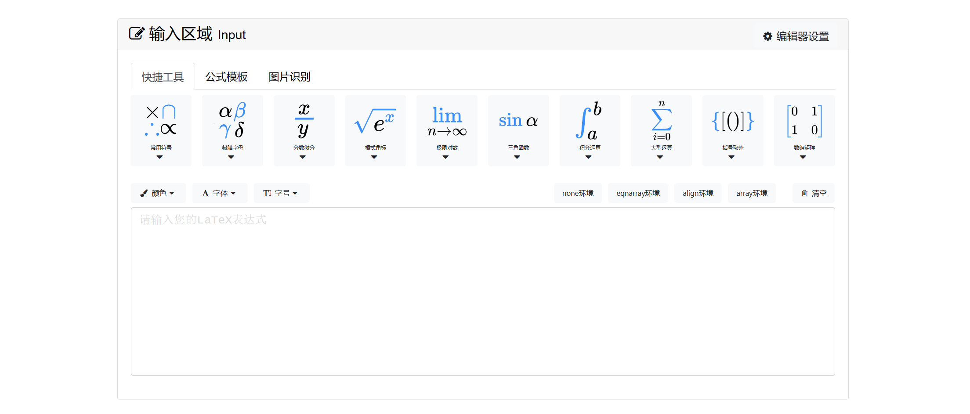Expand arrow under 极限对数
The height and width of the screenshot is (414, 970).
(x=445, y=157)
